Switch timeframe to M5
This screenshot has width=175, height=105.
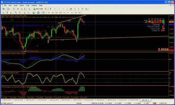(53, 13)
